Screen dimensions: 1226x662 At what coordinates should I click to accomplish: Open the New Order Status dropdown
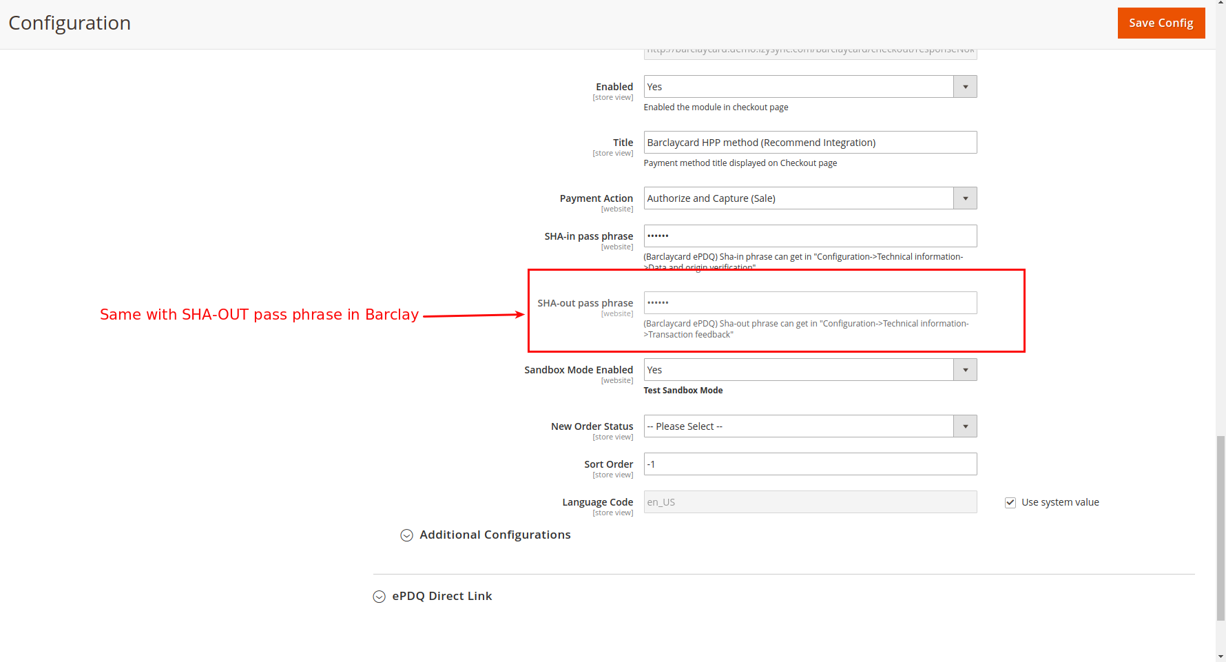point(809,426)
